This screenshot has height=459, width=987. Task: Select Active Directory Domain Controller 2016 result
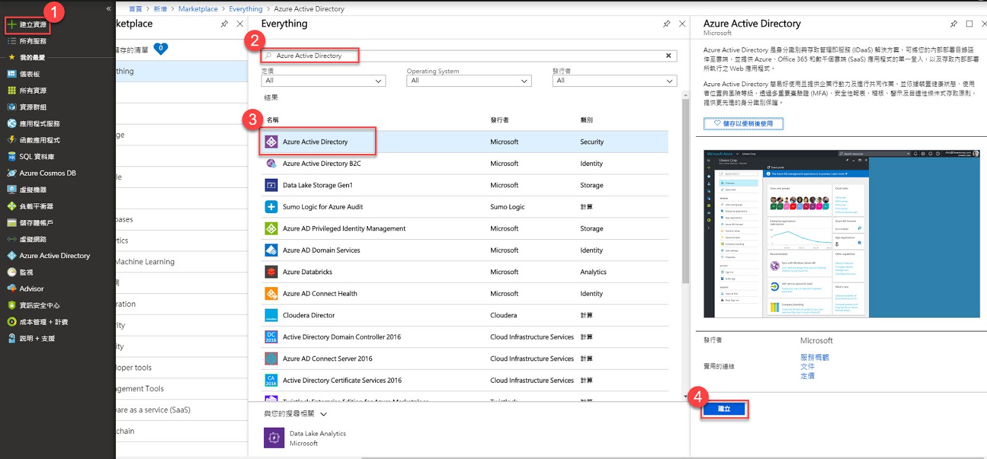[465, 337]
